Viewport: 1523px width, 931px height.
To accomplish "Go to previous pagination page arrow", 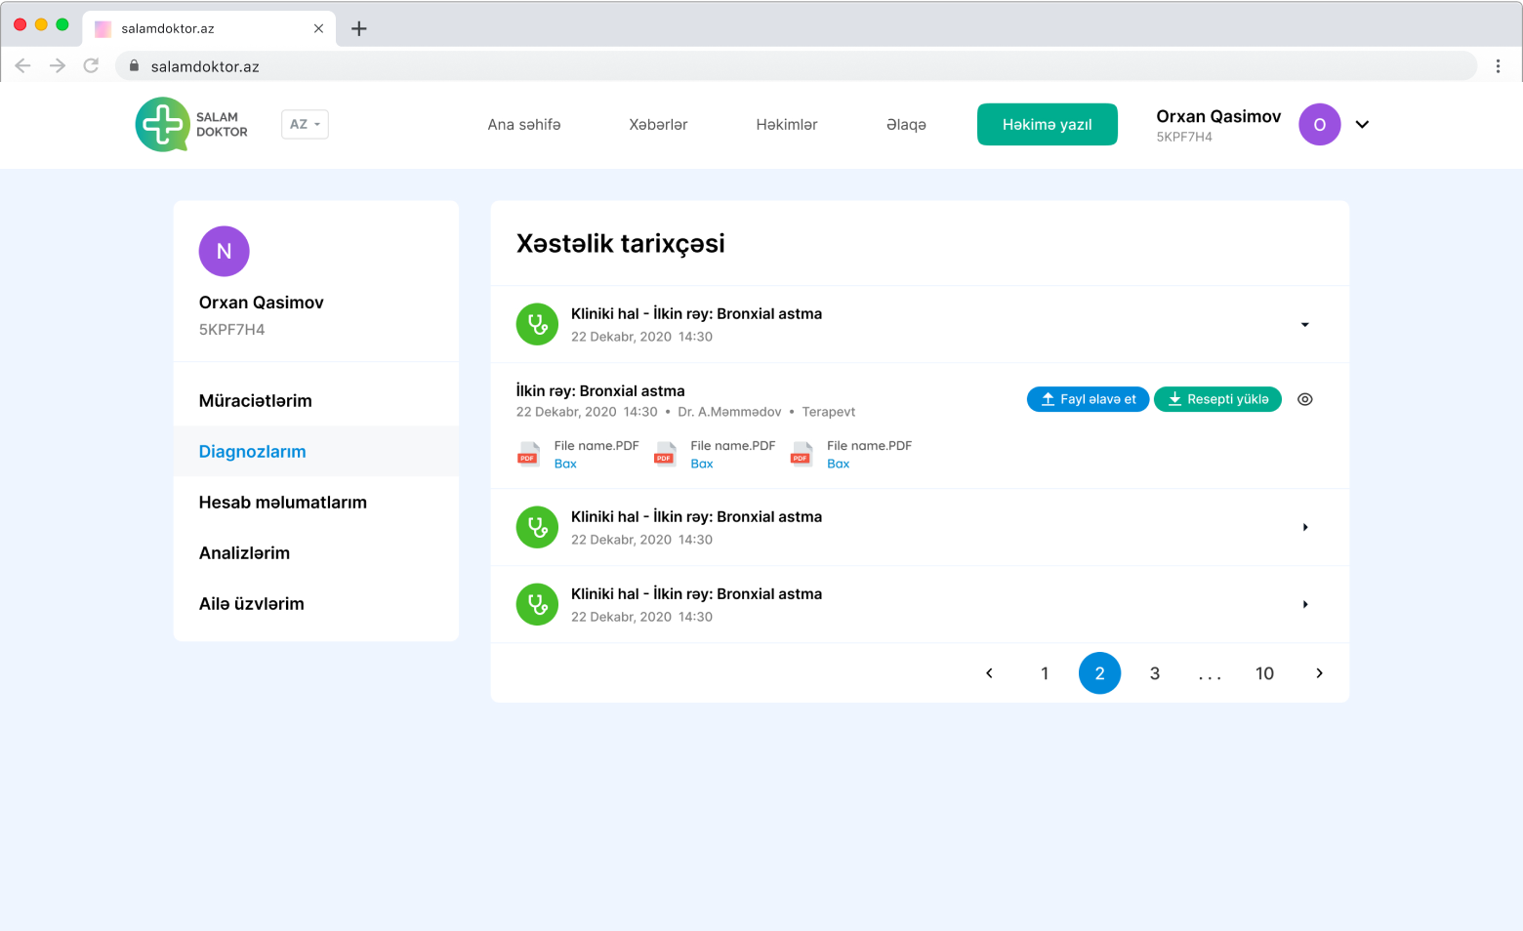I will coord(989,673).
